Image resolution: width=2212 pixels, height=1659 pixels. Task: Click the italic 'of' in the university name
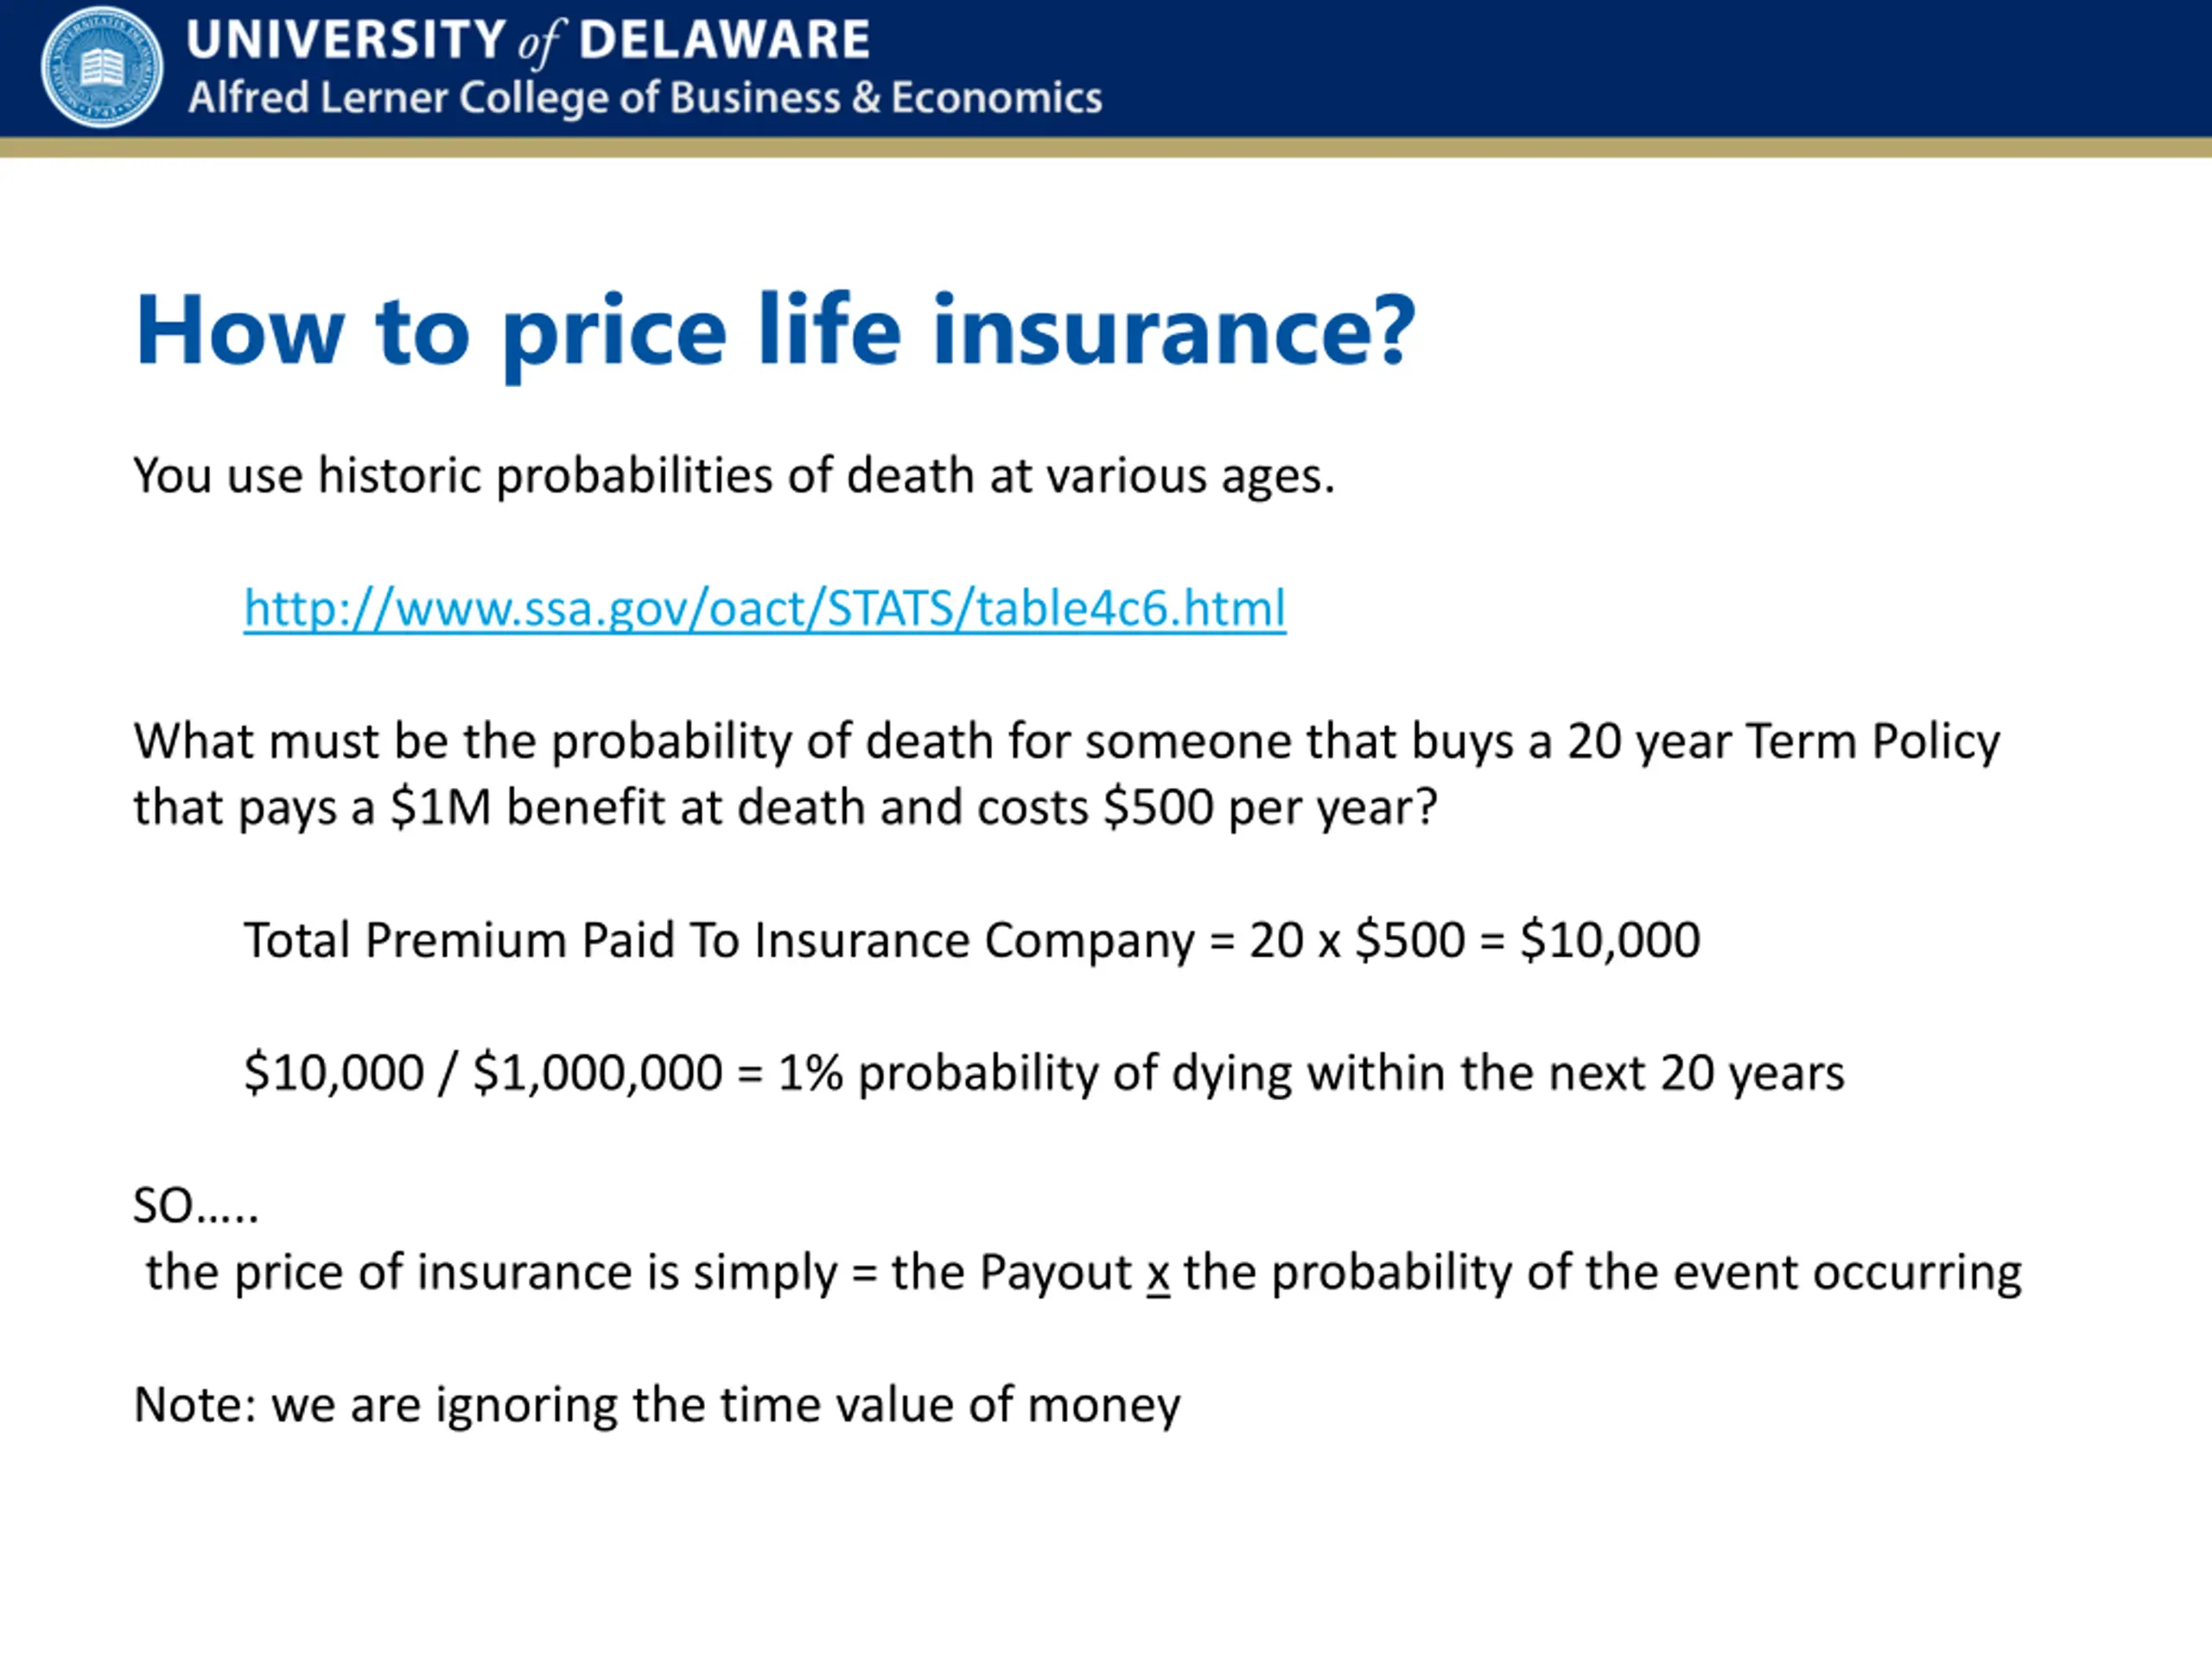(541, 43)
